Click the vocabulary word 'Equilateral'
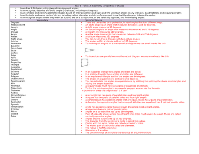The width and height of the screenshot is (199, 154). coord(16,69)
